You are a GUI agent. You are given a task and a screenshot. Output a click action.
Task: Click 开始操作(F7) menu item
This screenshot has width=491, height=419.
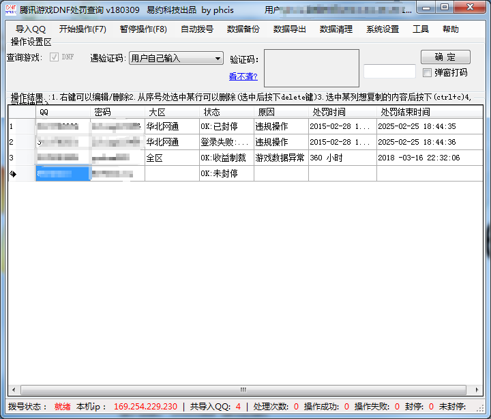[x=83, y=29]
